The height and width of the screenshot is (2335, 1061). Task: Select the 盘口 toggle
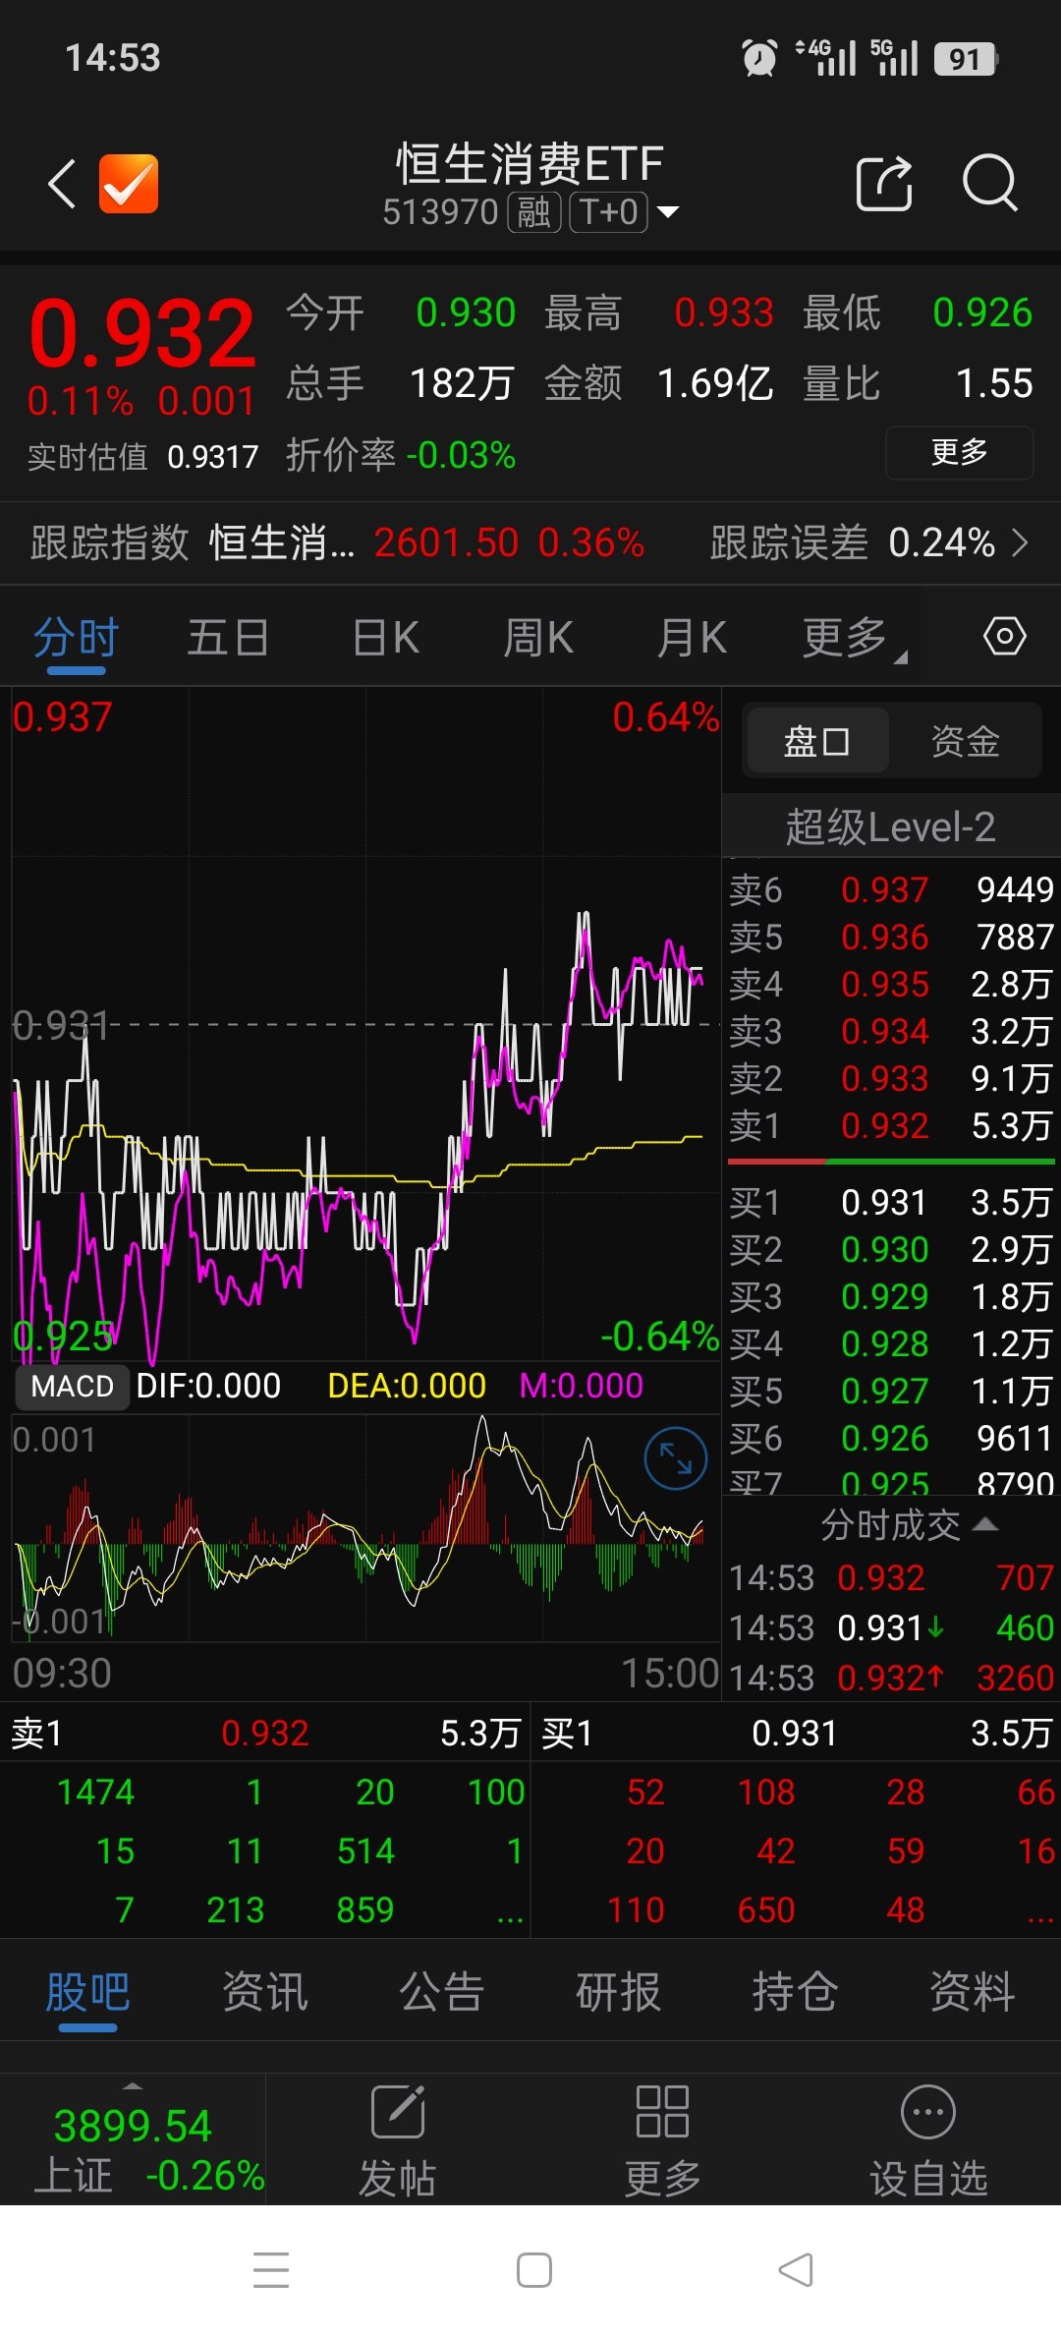(x=816, y=741)
